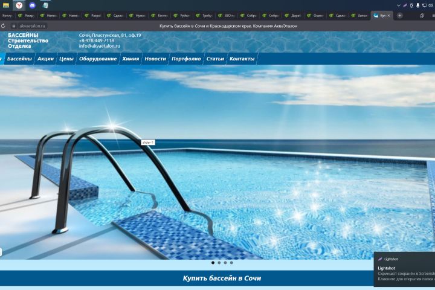Click the Lightshot icon in the notification
The image size is (435, 290).
pos(380,259)
